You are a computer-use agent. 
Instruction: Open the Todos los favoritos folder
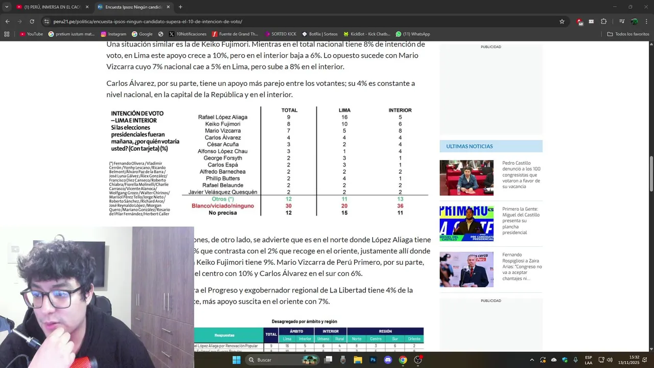[628, 34]
